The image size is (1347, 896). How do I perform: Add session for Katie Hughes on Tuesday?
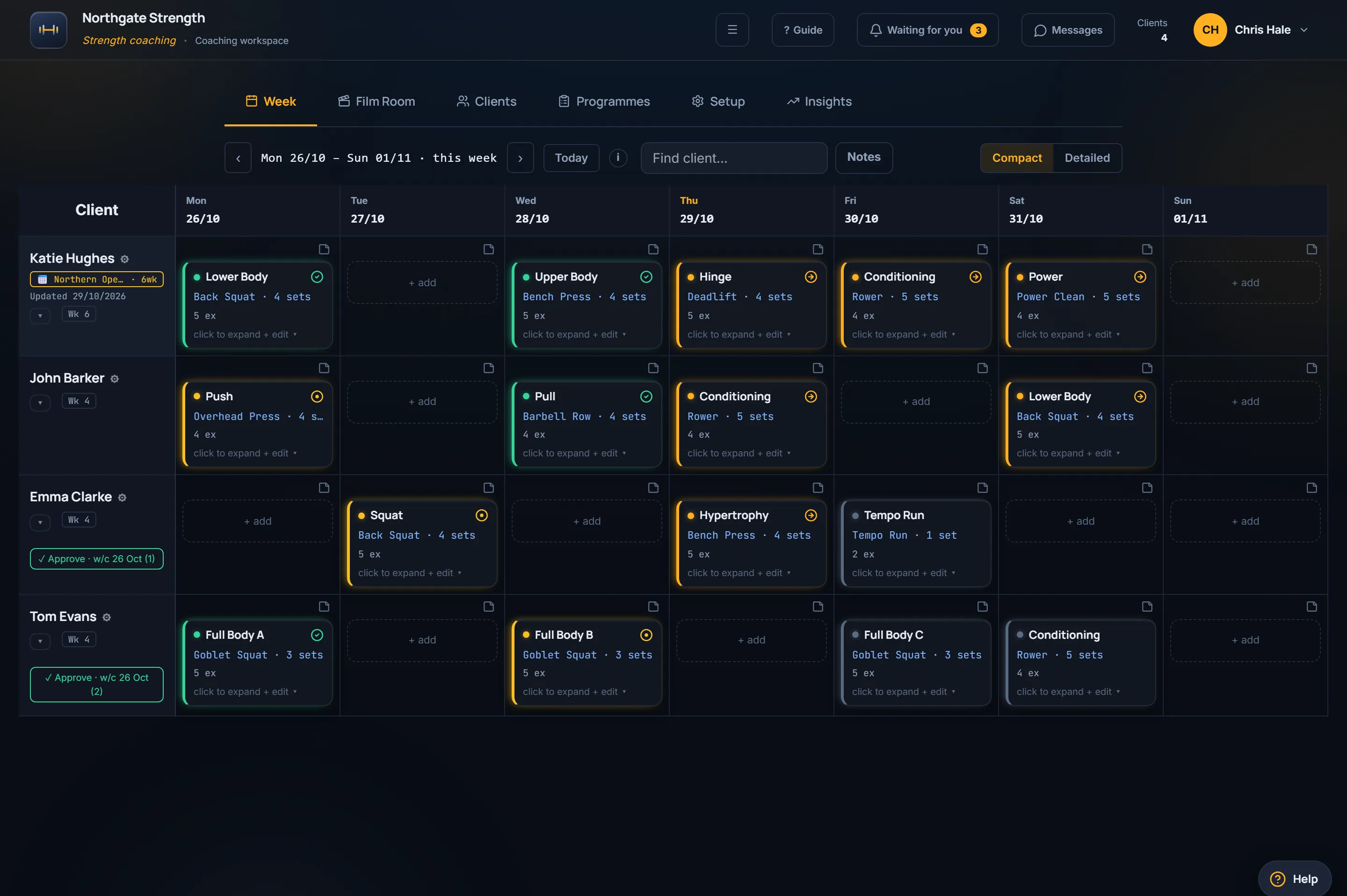(x=422, y=282)
